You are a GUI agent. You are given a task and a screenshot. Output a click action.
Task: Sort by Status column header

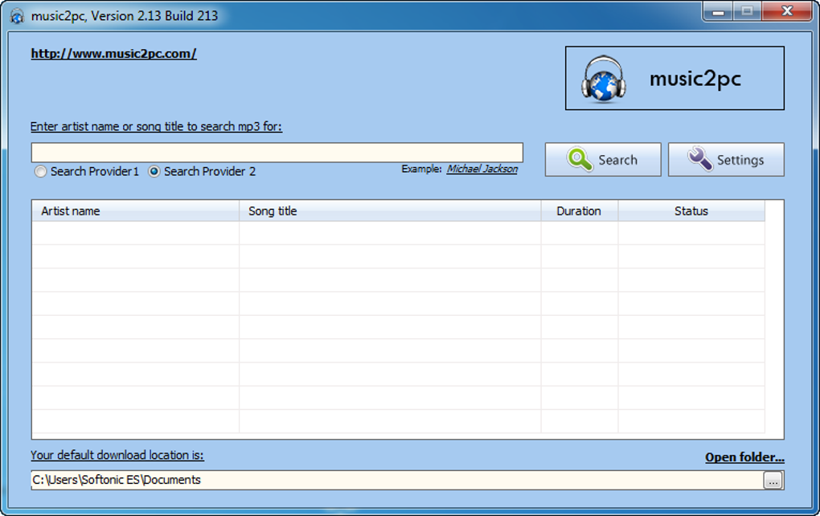[691, 211]
